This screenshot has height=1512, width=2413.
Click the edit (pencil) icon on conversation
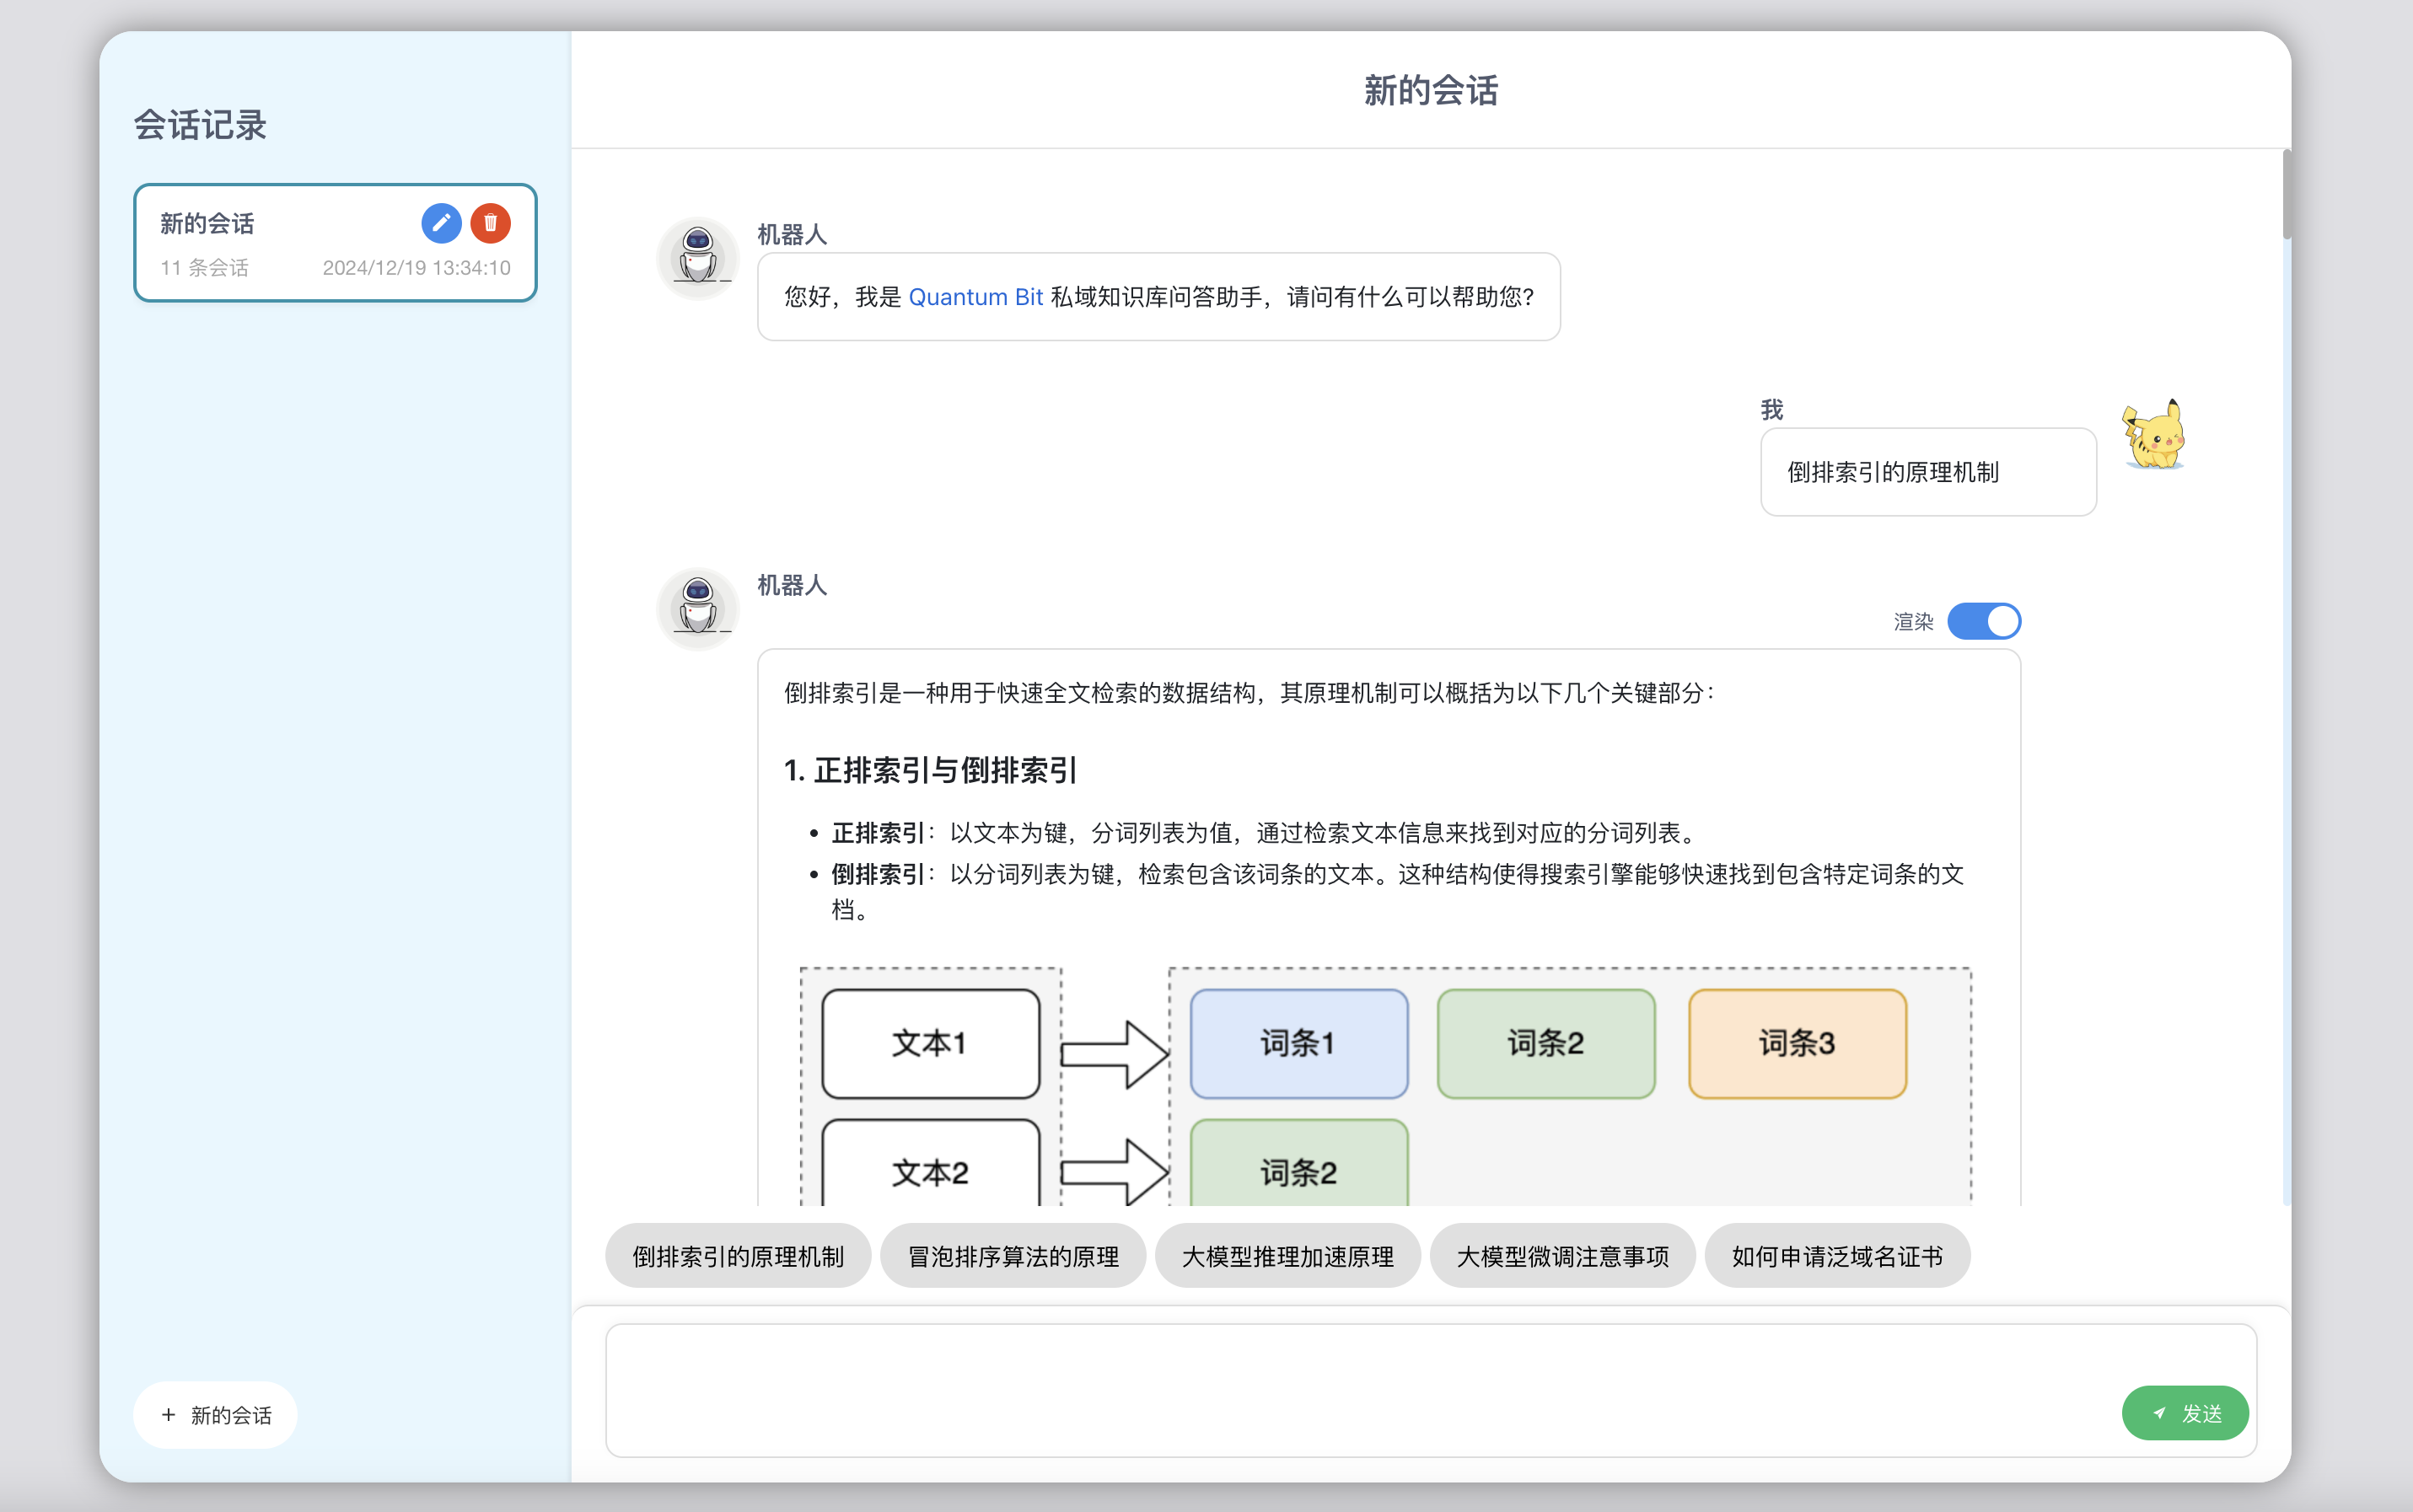click(x=441, y=221)
